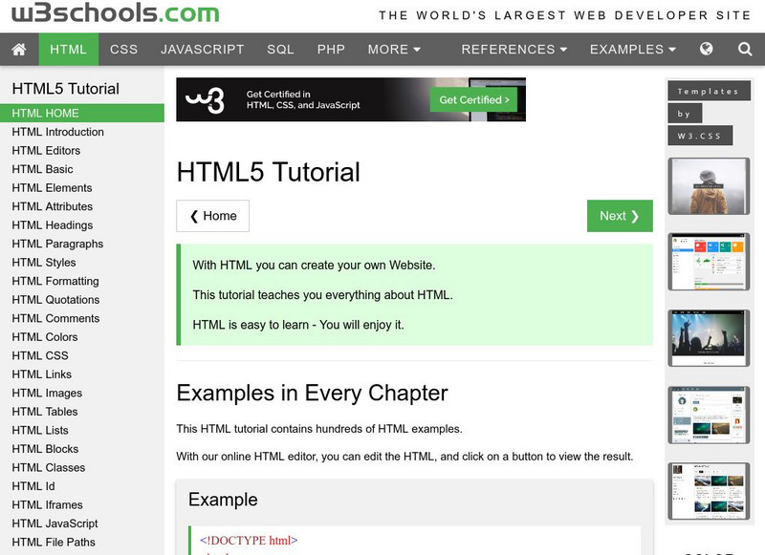Open HTML Elements in sidebar
The height and width of the screenshot is (555, 765).
(x=82, y=187)
